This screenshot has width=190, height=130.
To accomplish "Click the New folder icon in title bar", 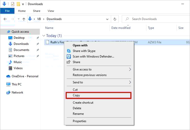I will (x=18, y=4).
